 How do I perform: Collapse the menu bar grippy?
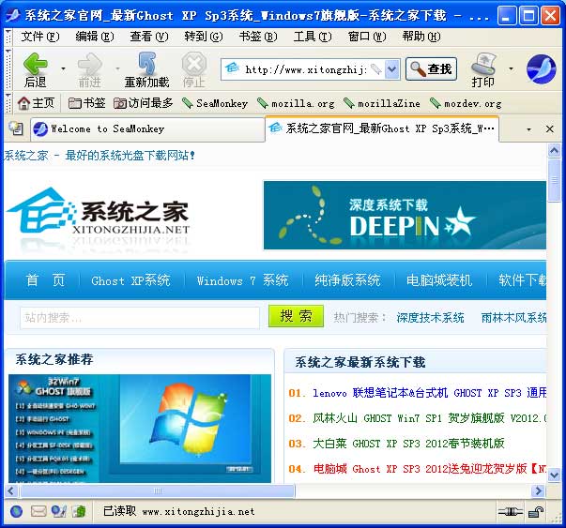coord(8,37)
